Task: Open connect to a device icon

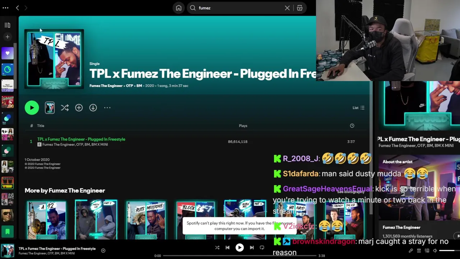Action: pyautogui.click(x=427, y=251)
